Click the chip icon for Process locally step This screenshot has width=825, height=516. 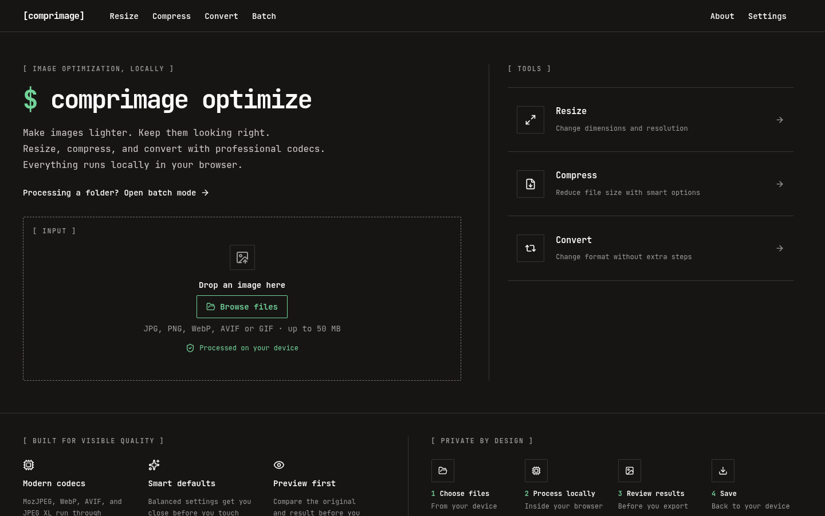536,471
